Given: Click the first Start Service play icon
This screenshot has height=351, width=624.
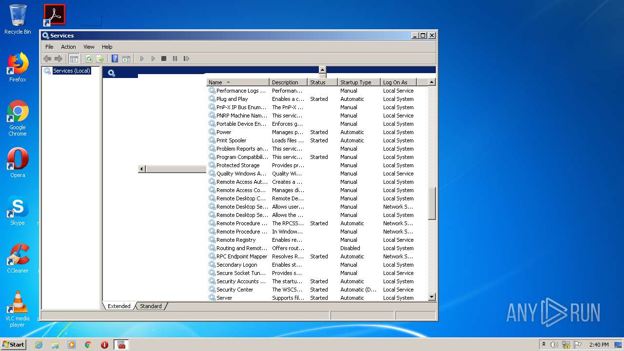Looking at the screenshot, I should [x=142, y=58].
